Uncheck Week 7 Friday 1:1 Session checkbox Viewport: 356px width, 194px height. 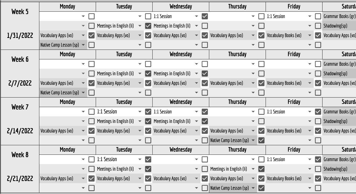coord(318,112)
